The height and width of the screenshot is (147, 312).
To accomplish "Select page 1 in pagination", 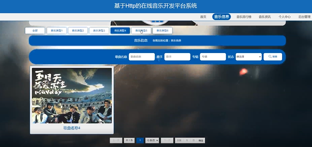I will point(140,141).
